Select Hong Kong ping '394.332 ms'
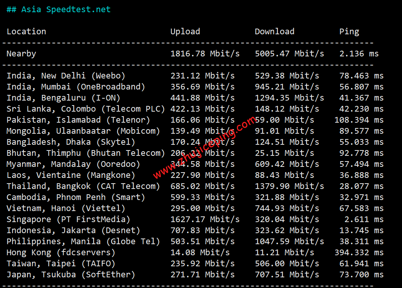 [359, 253]
